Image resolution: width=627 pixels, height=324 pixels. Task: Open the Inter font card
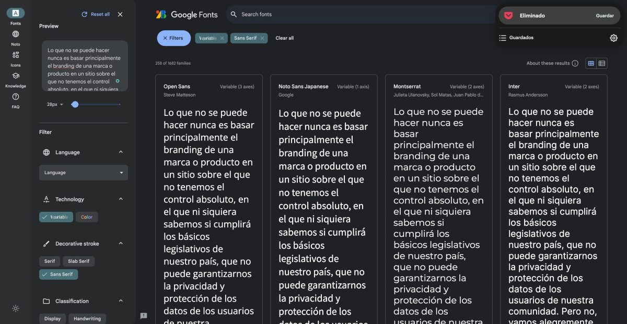click(554, 199)
